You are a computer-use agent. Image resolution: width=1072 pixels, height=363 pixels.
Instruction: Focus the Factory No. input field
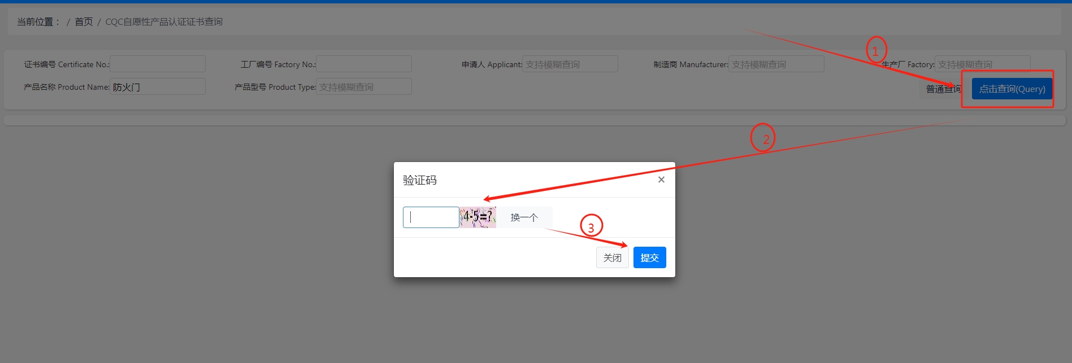pyautogui.click(x=364, y=64)
